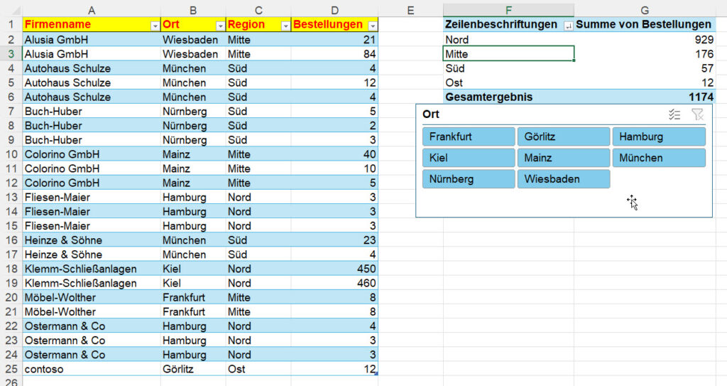Open Firmenname column filter dropdown
The height and width of the screenshot is (386, 727).
tap(155, 26)
